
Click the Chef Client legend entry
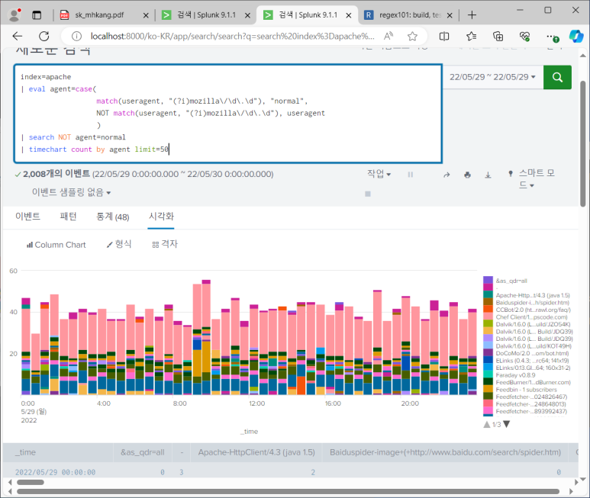pos(531,316)
